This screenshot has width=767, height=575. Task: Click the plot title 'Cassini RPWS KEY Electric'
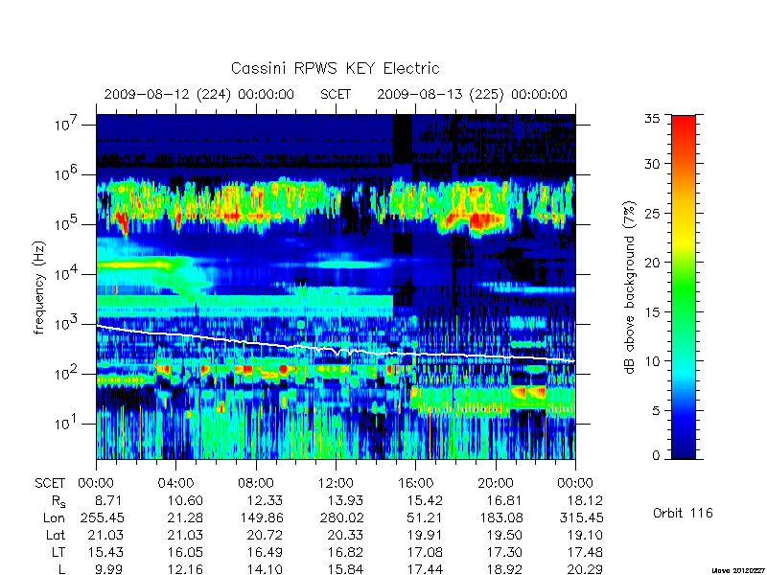335,68
